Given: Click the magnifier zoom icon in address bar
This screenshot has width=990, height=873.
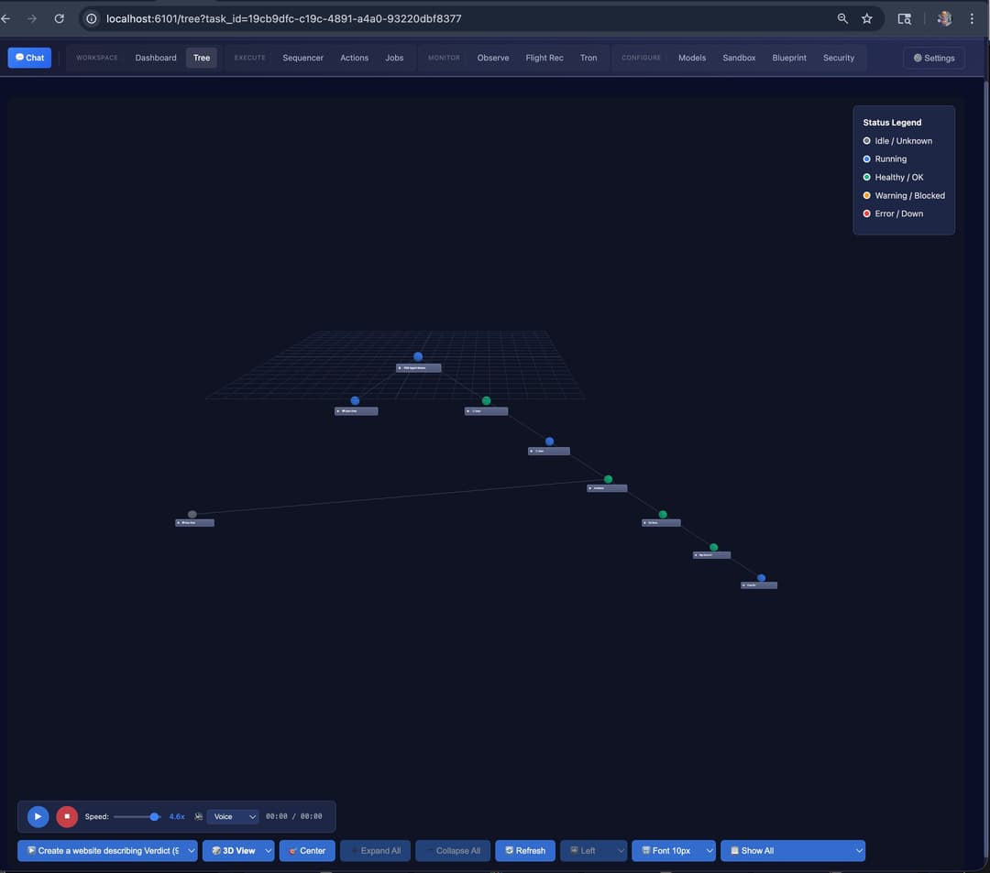Looking at the screenshot, I should click(842, 18).
